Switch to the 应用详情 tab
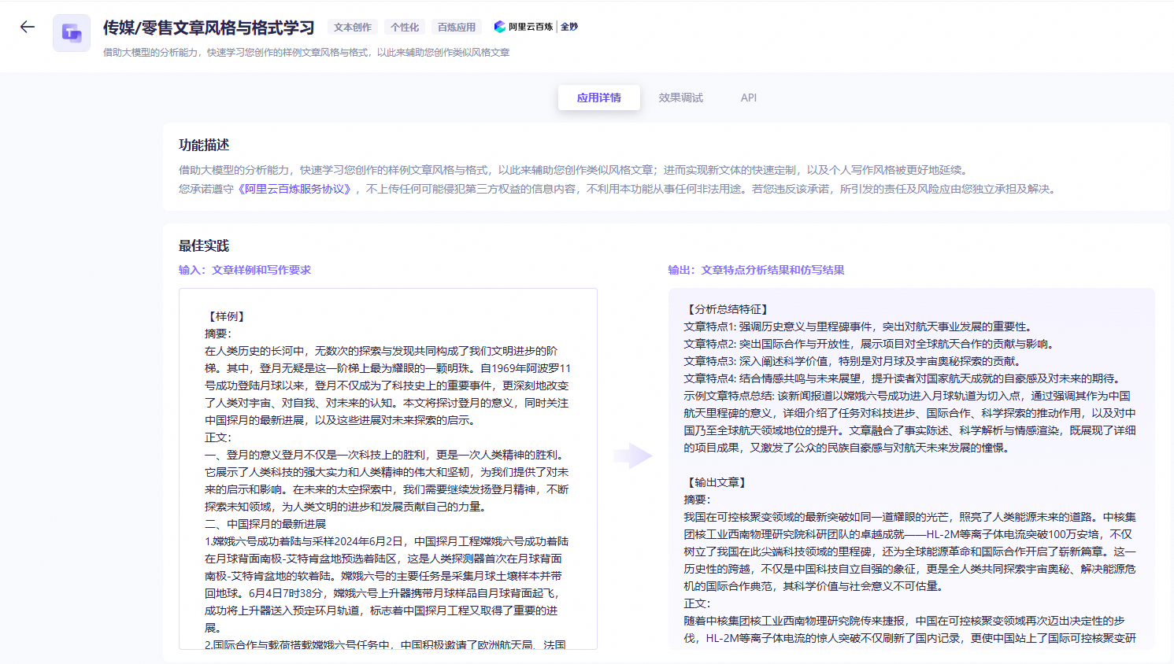The width and height of the screenshot is (1174, 664). click(x=598, y=98)
